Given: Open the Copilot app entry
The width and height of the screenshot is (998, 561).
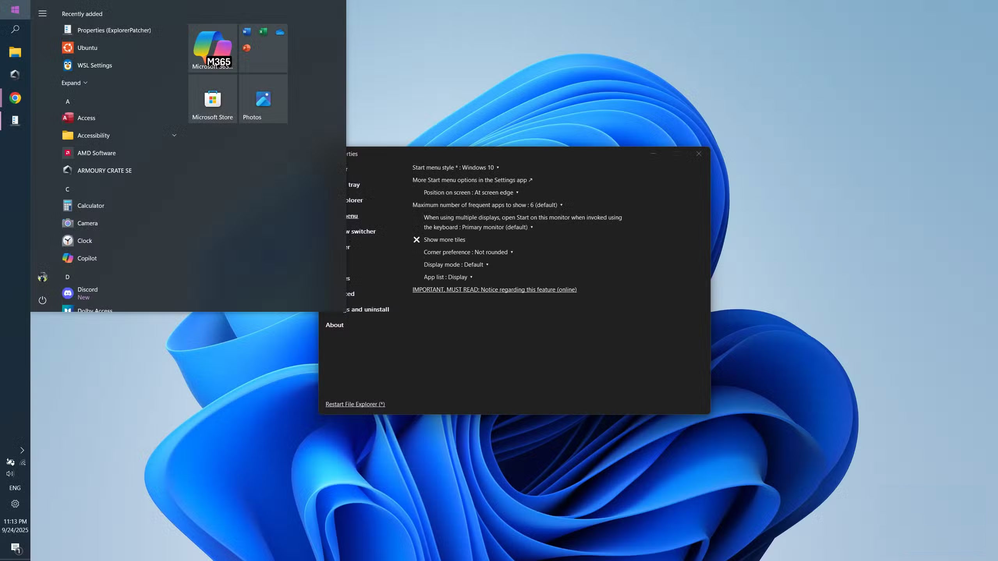Looking at the screenshot, I should pyautogui.click(x=87, y=258).
